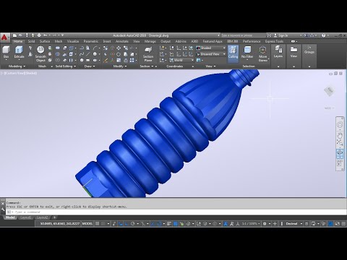
Task: Switch to the Solid ribbon tab
Action: pyautogui.click(x=31, y=41)
